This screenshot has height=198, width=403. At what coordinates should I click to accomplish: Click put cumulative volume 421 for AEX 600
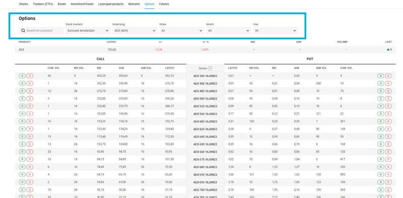pyautogui.click(x=342, y=121)
